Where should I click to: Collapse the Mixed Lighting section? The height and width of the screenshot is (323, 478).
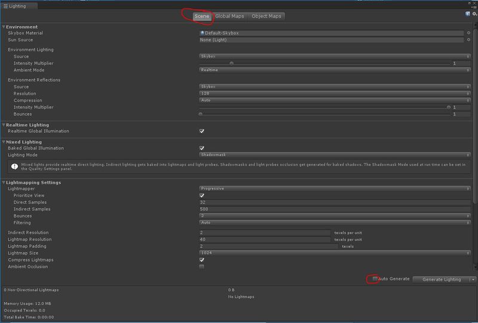pyautogui.click(x=4, y=142)
